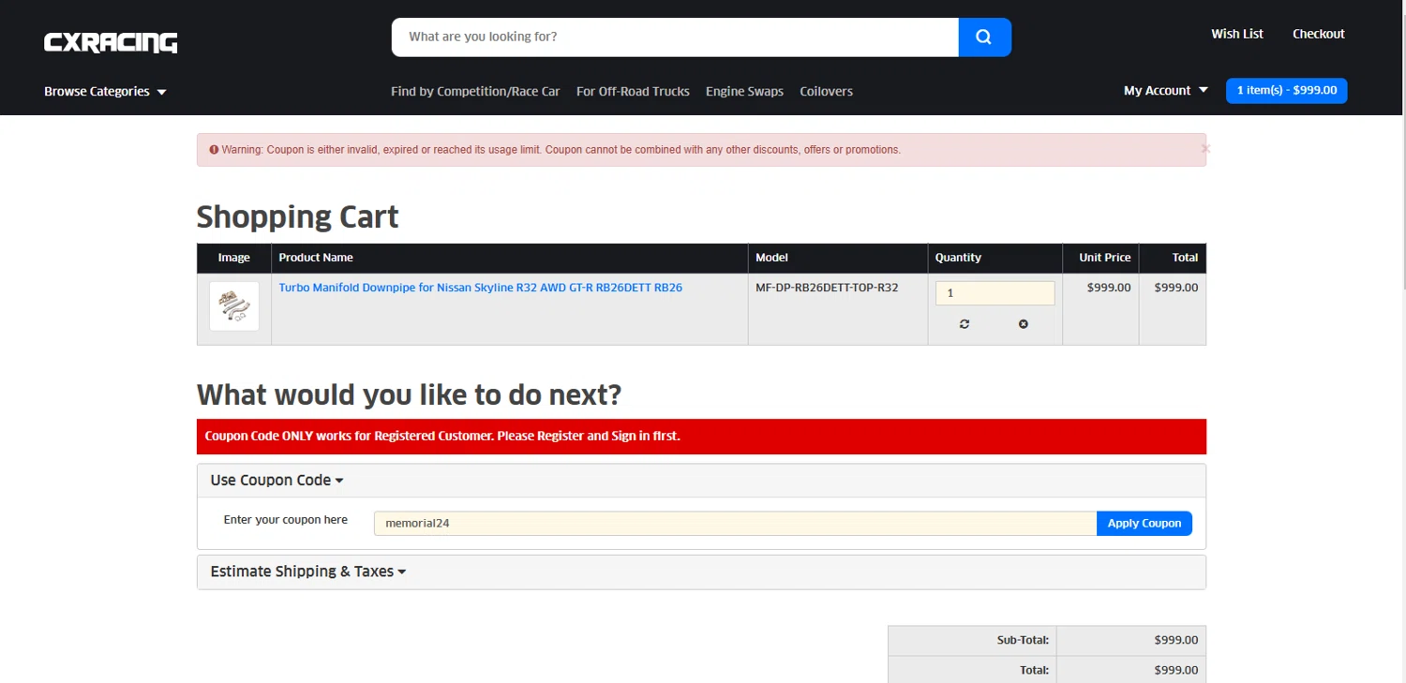Click the Sub-Total label in totals table

click(1023, 641)
